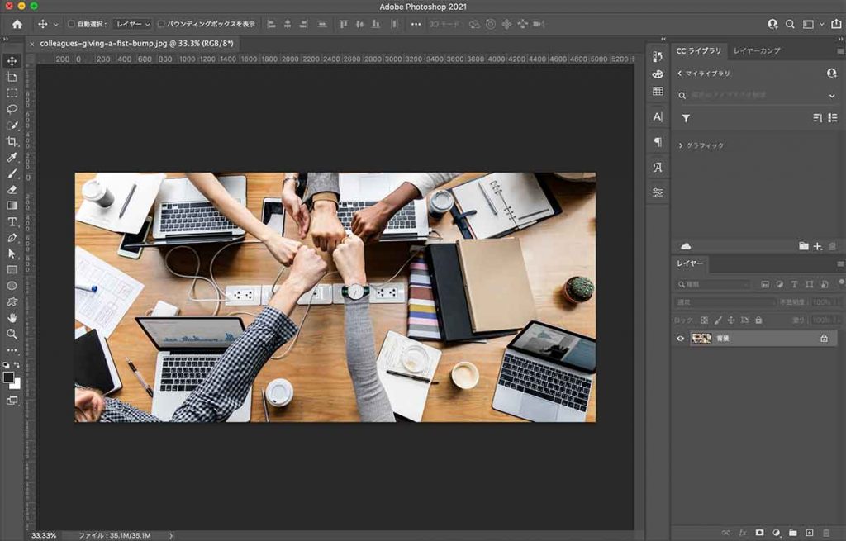Enable the 自動選択 checkbox
This screenshot has height=541, width=846.
click(x=71, y=25)
